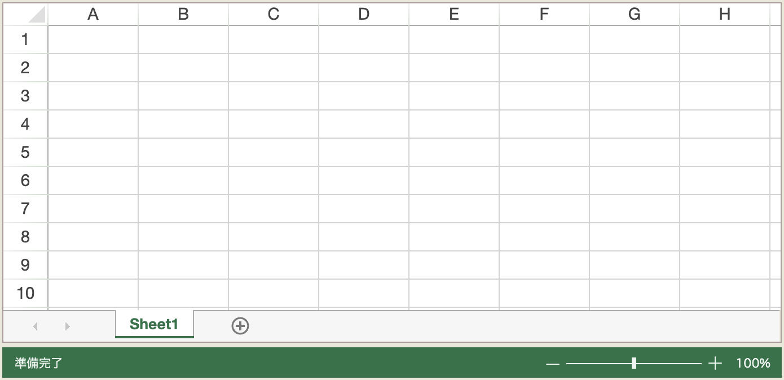Click cell G9
The image size is (784, 380).
pyautogui.click(x=635, y=265)
